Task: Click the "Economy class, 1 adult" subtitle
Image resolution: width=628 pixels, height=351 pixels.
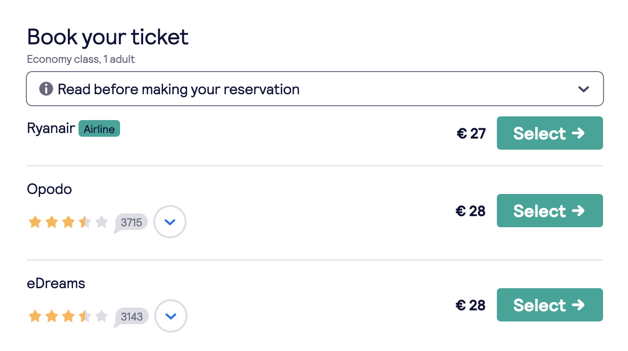Action: click(81, 59)
